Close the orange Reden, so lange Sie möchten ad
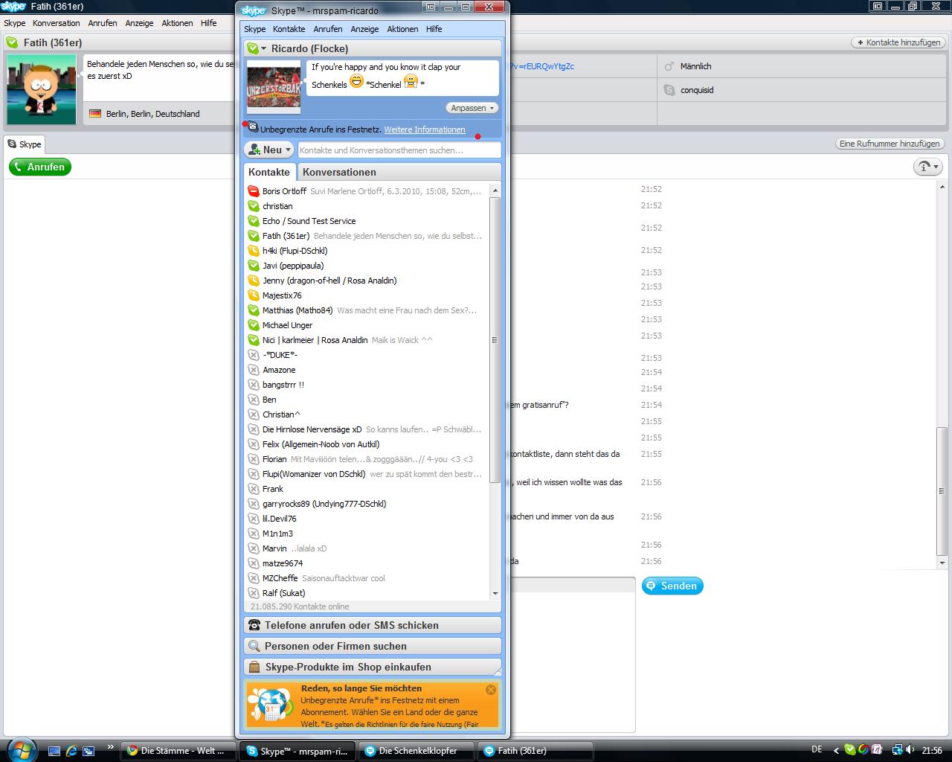Viewport: 952px width, 762px height. click(491, 690)
